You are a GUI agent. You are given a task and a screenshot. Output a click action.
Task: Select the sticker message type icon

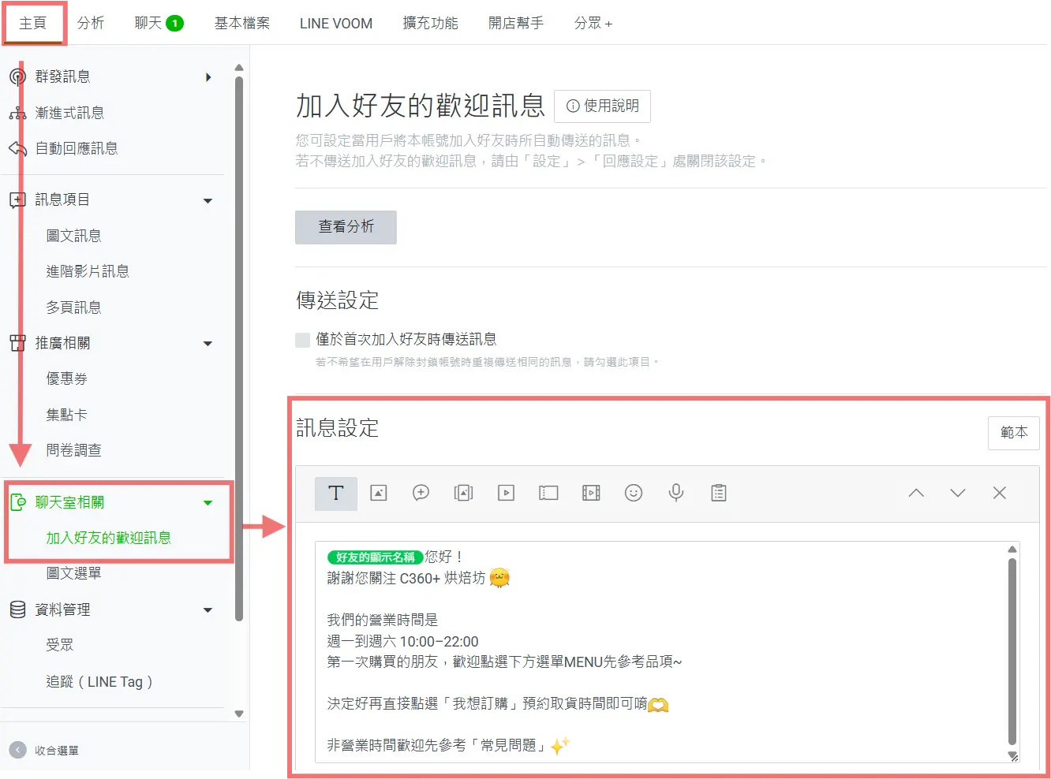pos(421,494)
